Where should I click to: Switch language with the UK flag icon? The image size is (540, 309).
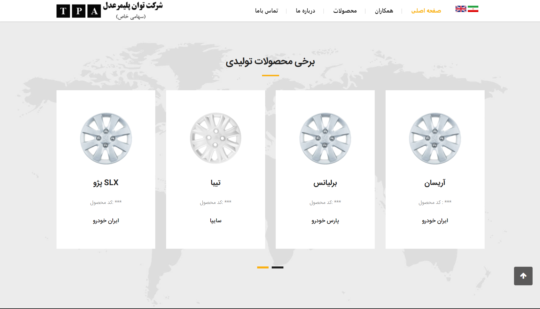[461, 9]
